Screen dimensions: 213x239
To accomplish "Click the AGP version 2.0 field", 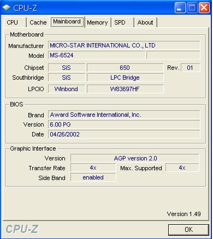I will 135,158.
